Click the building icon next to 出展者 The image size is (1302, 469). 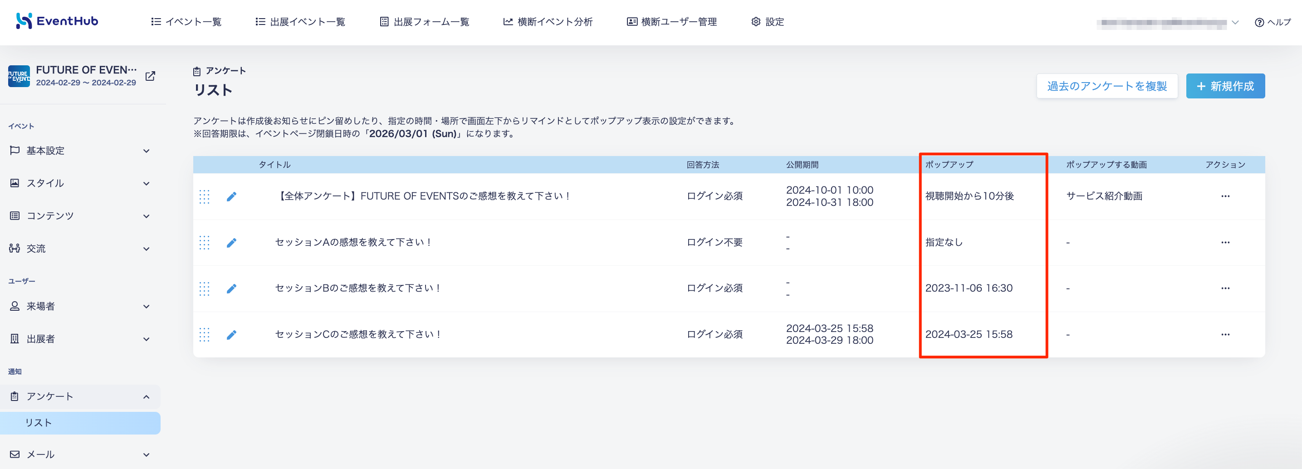[x=15, y=339]
